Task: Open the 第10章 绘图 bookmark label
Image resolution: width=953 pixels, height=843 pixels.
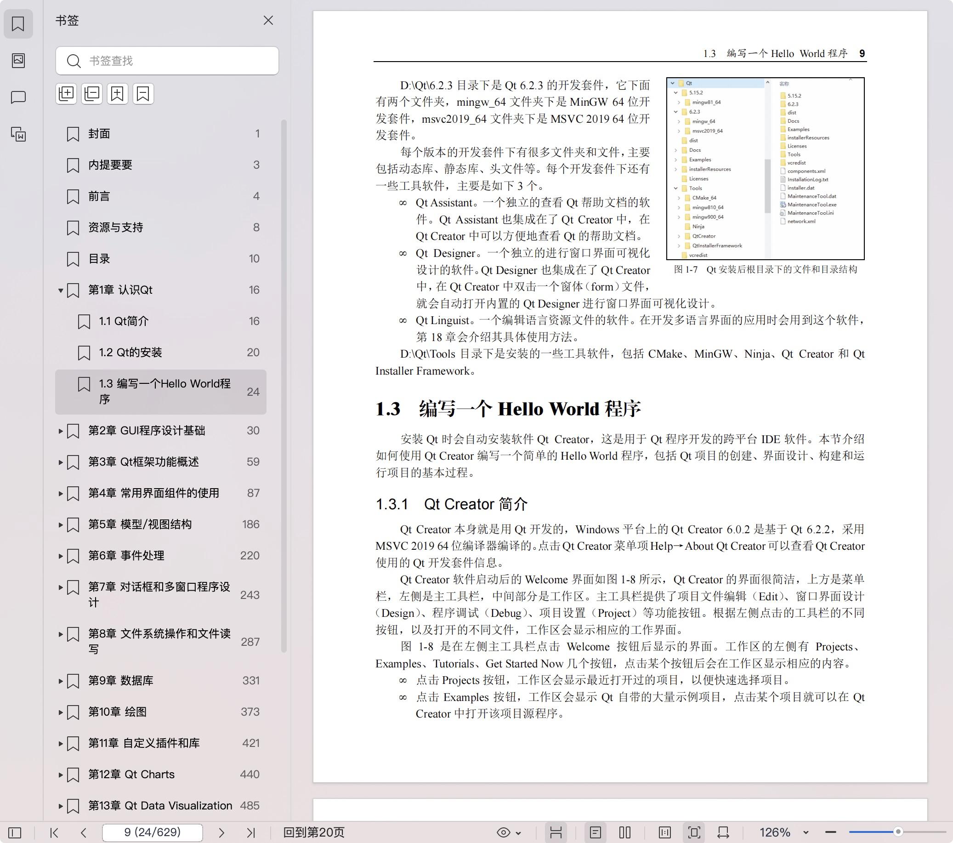Action: (x=118, y=712)
